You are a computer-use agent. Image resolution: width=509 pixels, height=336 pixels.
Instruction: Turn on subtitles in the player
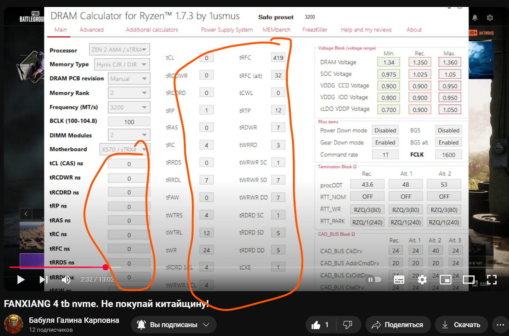tap(399, 279)
